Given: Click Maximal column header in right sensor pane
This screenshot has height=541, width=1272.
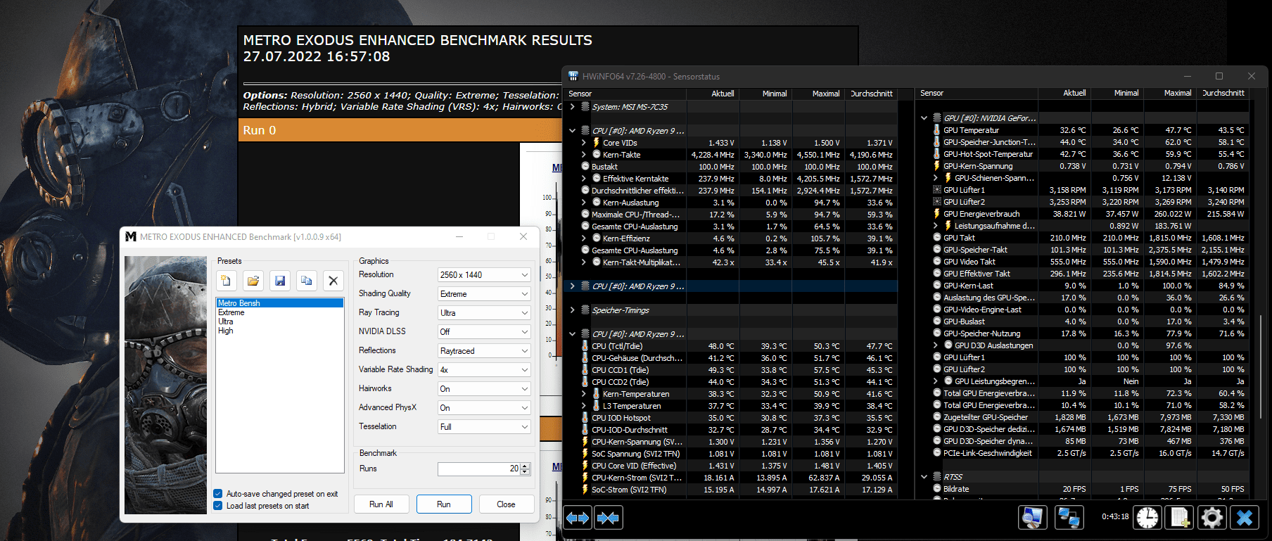Looking at the screenshot, I should pyautogui.click(x=1171, y=93).
